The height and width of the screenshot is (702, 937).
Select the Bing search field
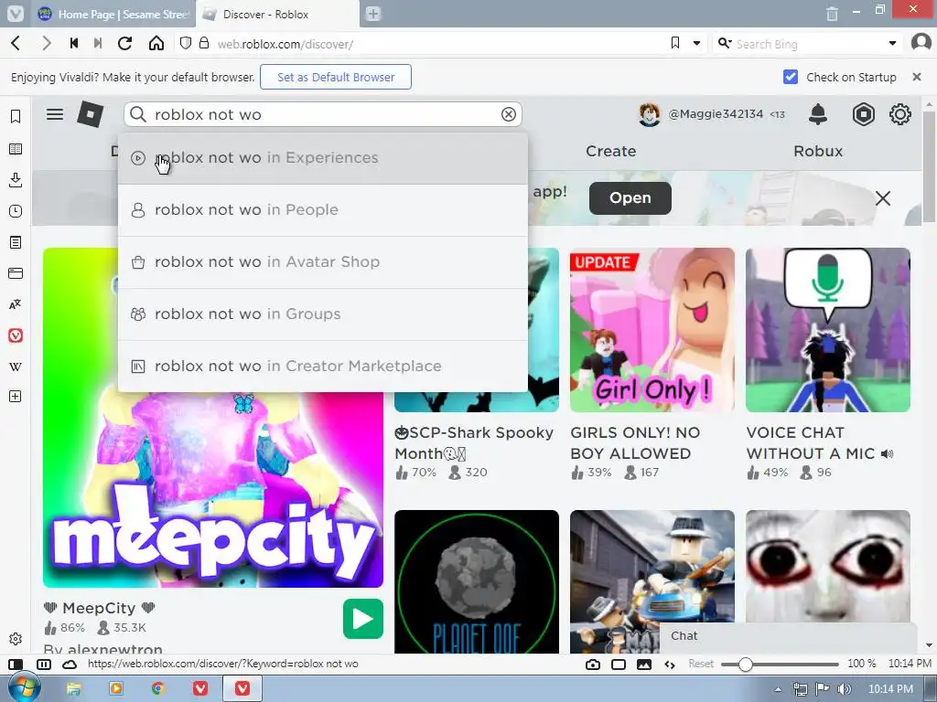tap(808, 44)
